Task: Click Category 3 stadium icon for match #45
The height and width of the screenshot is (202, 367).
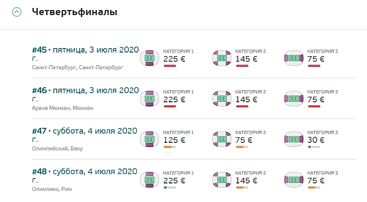Action: click(294, 58)
